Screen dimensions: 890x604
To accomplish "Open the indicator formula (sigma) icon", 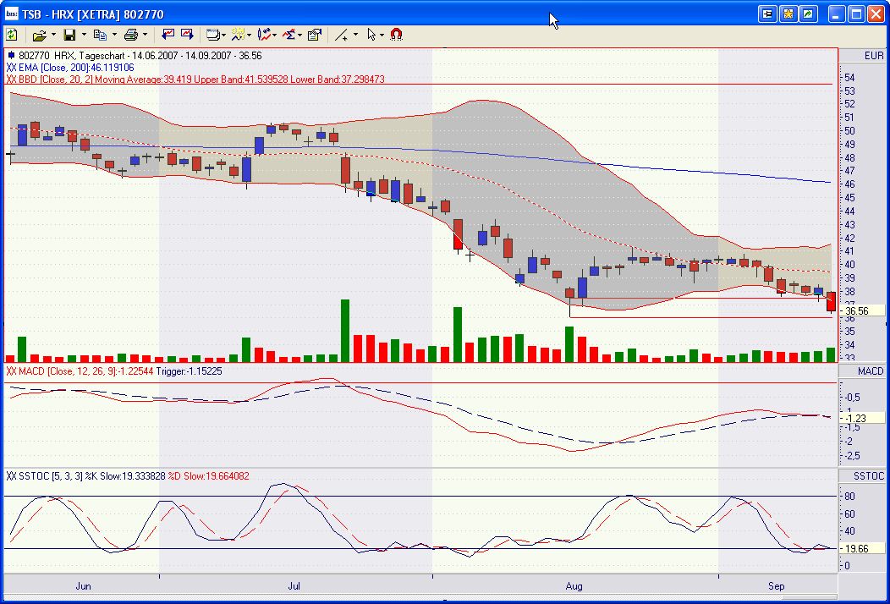I will 287,35.
